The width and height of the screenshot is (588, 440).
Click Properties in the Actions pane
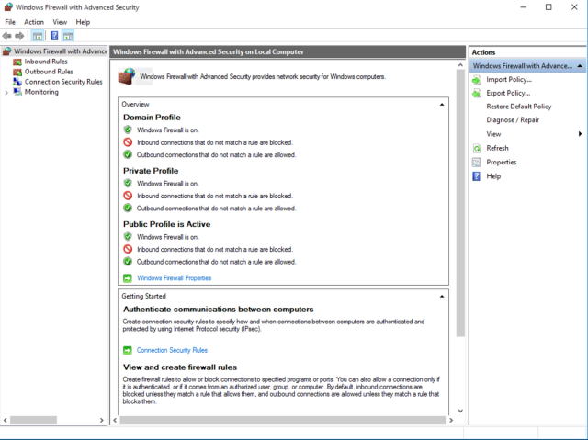click(x=502, y=163)
